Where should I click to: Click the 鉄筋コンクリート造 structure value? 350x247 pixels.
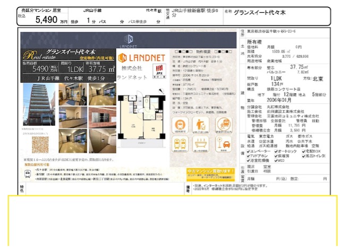pos(284,89)
